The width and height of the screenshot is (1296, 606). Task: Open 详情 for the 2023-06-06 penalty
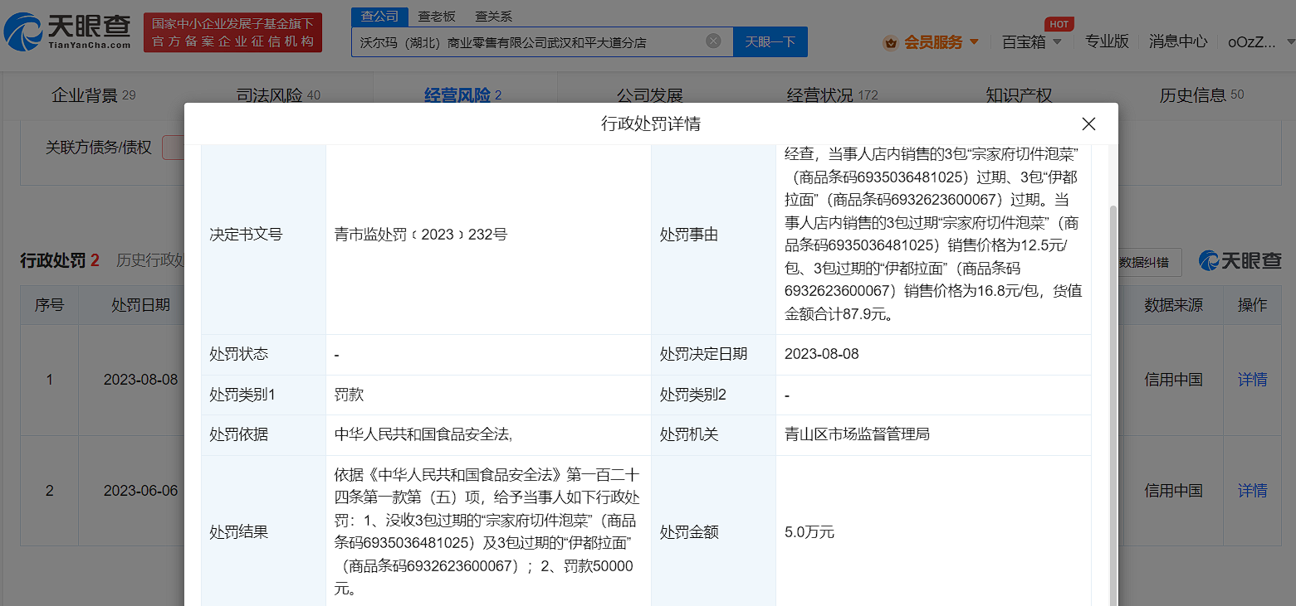1252,491
